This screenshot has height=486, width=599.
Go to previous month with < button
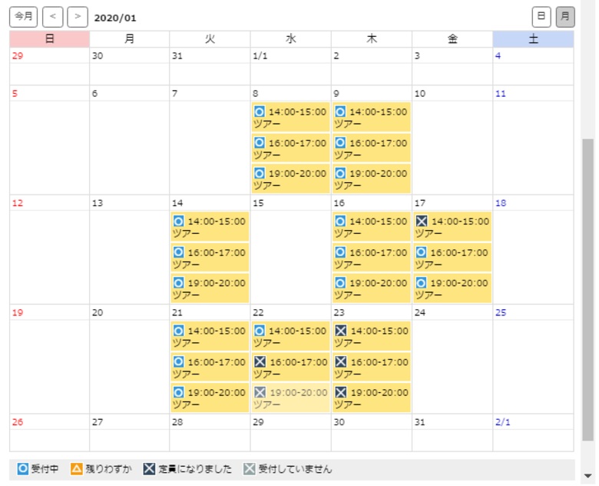pyautogui.click(x=52, y=16)
